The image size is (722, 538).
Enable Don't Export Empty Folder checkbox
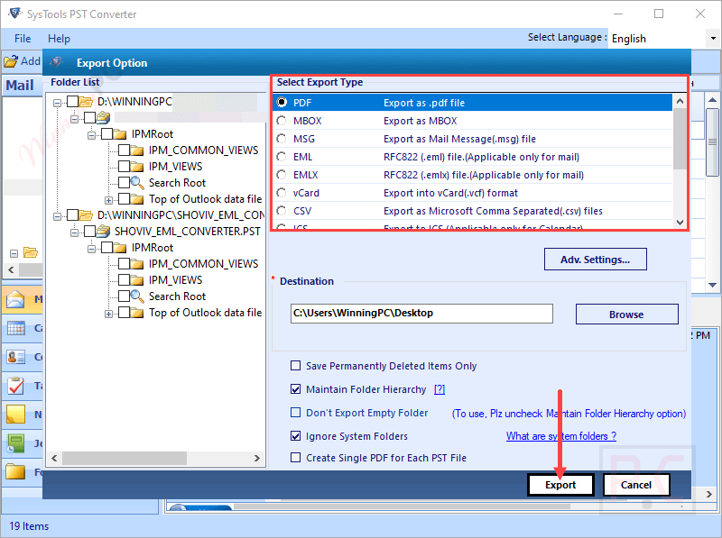pyautogui.click(x=296, y=413)
